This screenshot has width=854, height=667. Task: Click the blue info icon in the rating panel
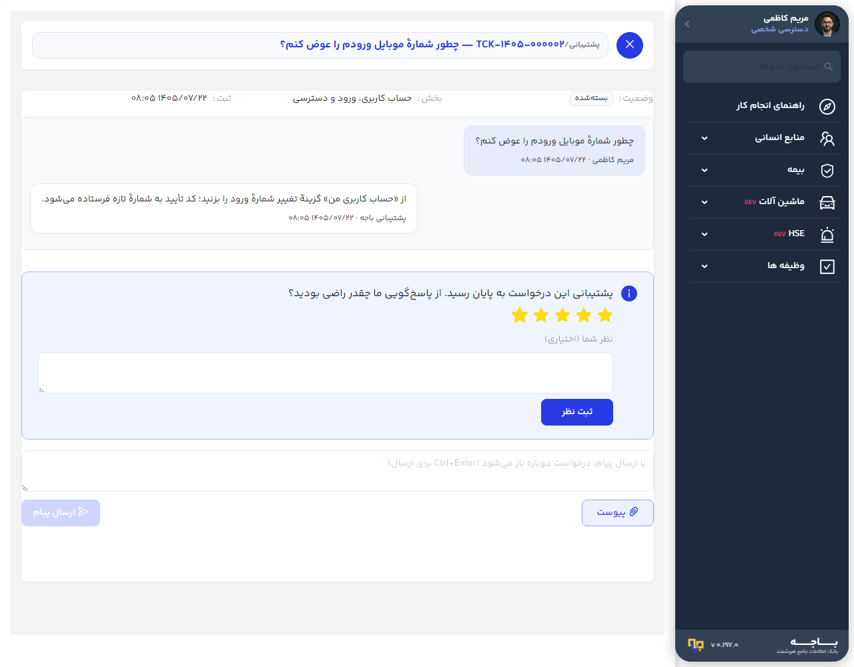tap(629, 293)
